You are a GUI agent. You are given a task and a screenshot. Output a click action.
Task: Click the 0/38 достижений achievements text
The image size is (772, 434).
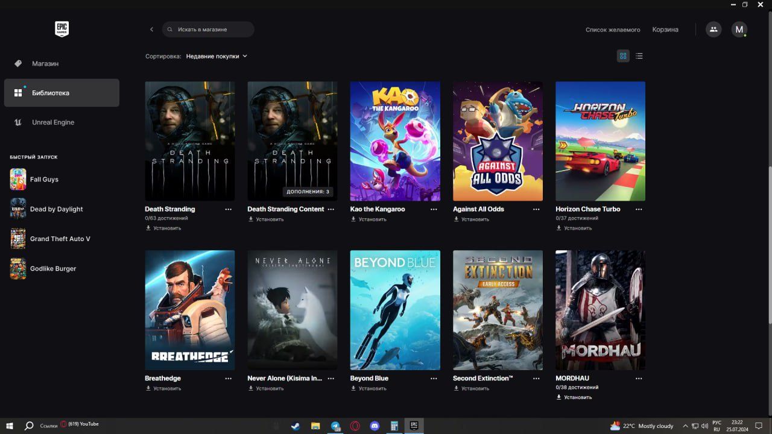coord(577,387)
